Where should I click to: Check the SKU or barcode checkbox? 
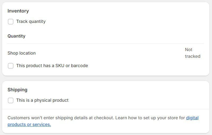(x=11, y=66)
